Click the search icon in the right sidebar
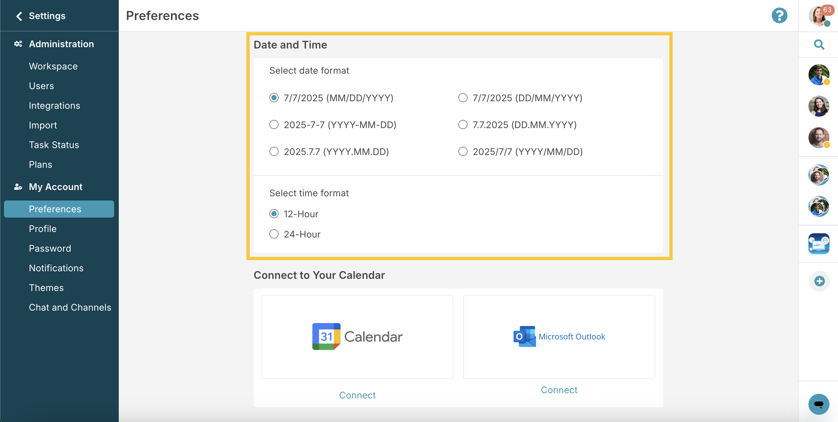The width and height of the screenshot is (838, 422). [819, 45]
